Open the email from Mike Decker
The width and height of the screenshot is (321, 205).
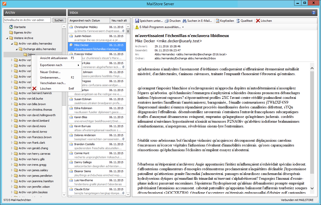97,47
